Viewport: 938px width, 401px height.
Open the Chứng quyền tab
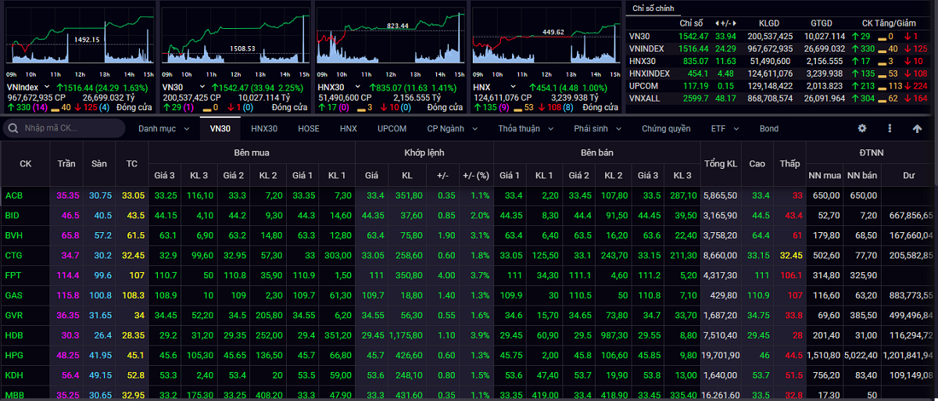pyautogui.click(x=666, y=128)
